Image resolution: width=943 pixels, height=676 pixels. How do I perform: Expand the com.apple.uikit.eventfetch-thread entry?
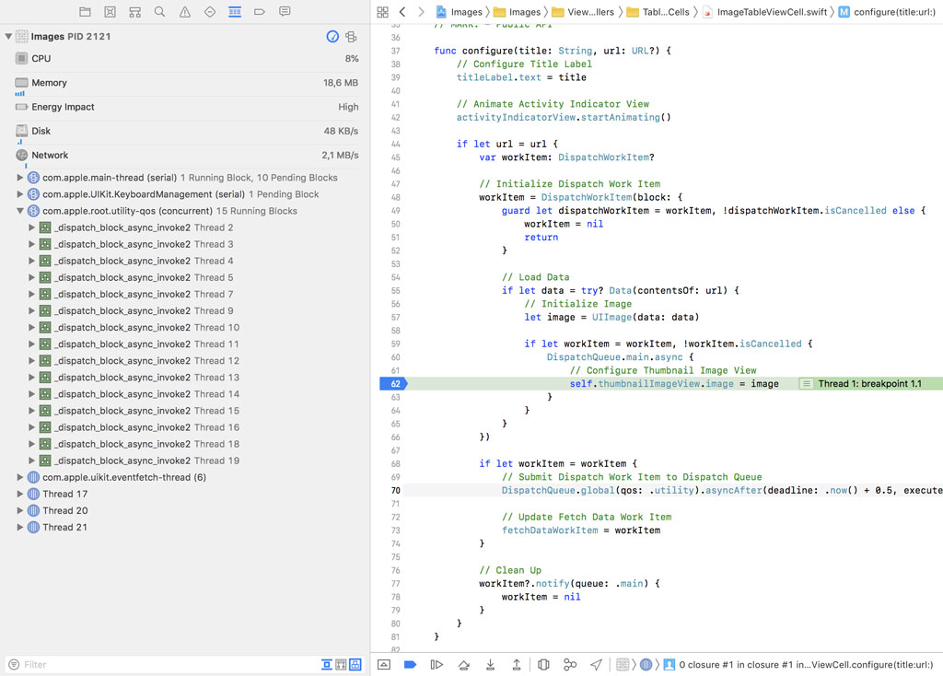(19, 477)
